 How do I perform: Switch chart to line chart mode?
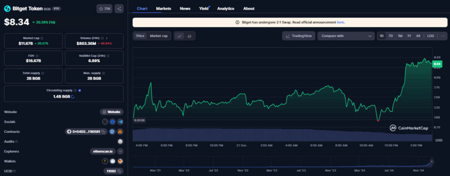click(x=180, y=36)
